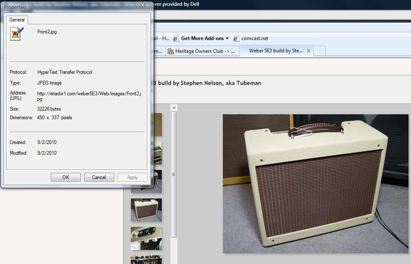Close the Weber 5E3 build tab
The height and width of the screenshot is (264, 411).
309,51
